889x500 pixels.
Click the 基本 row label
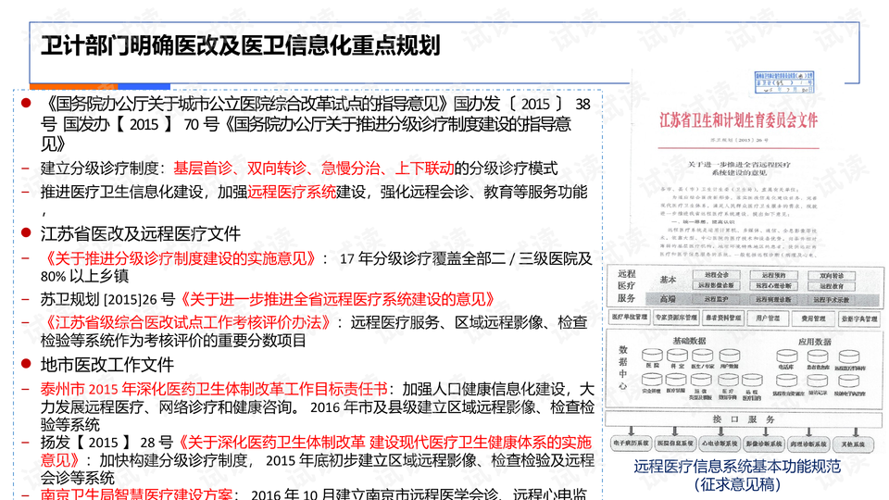668,280
